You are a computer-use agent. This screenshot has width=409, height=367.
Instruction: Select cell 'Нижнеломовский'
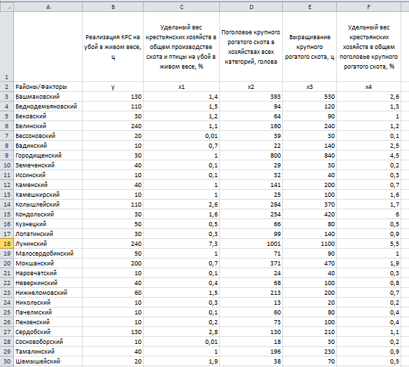48,293
